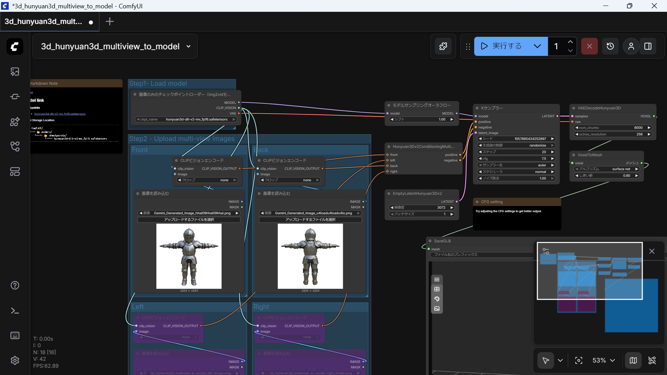
Task: Open the assets panel in sidebar
Action: click(x=15, y=72)
